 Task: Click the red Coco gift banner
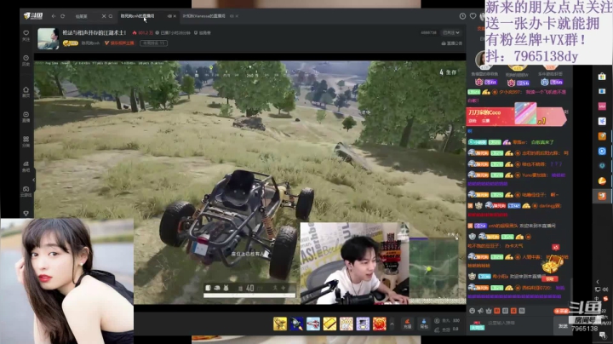pos(516,115)
